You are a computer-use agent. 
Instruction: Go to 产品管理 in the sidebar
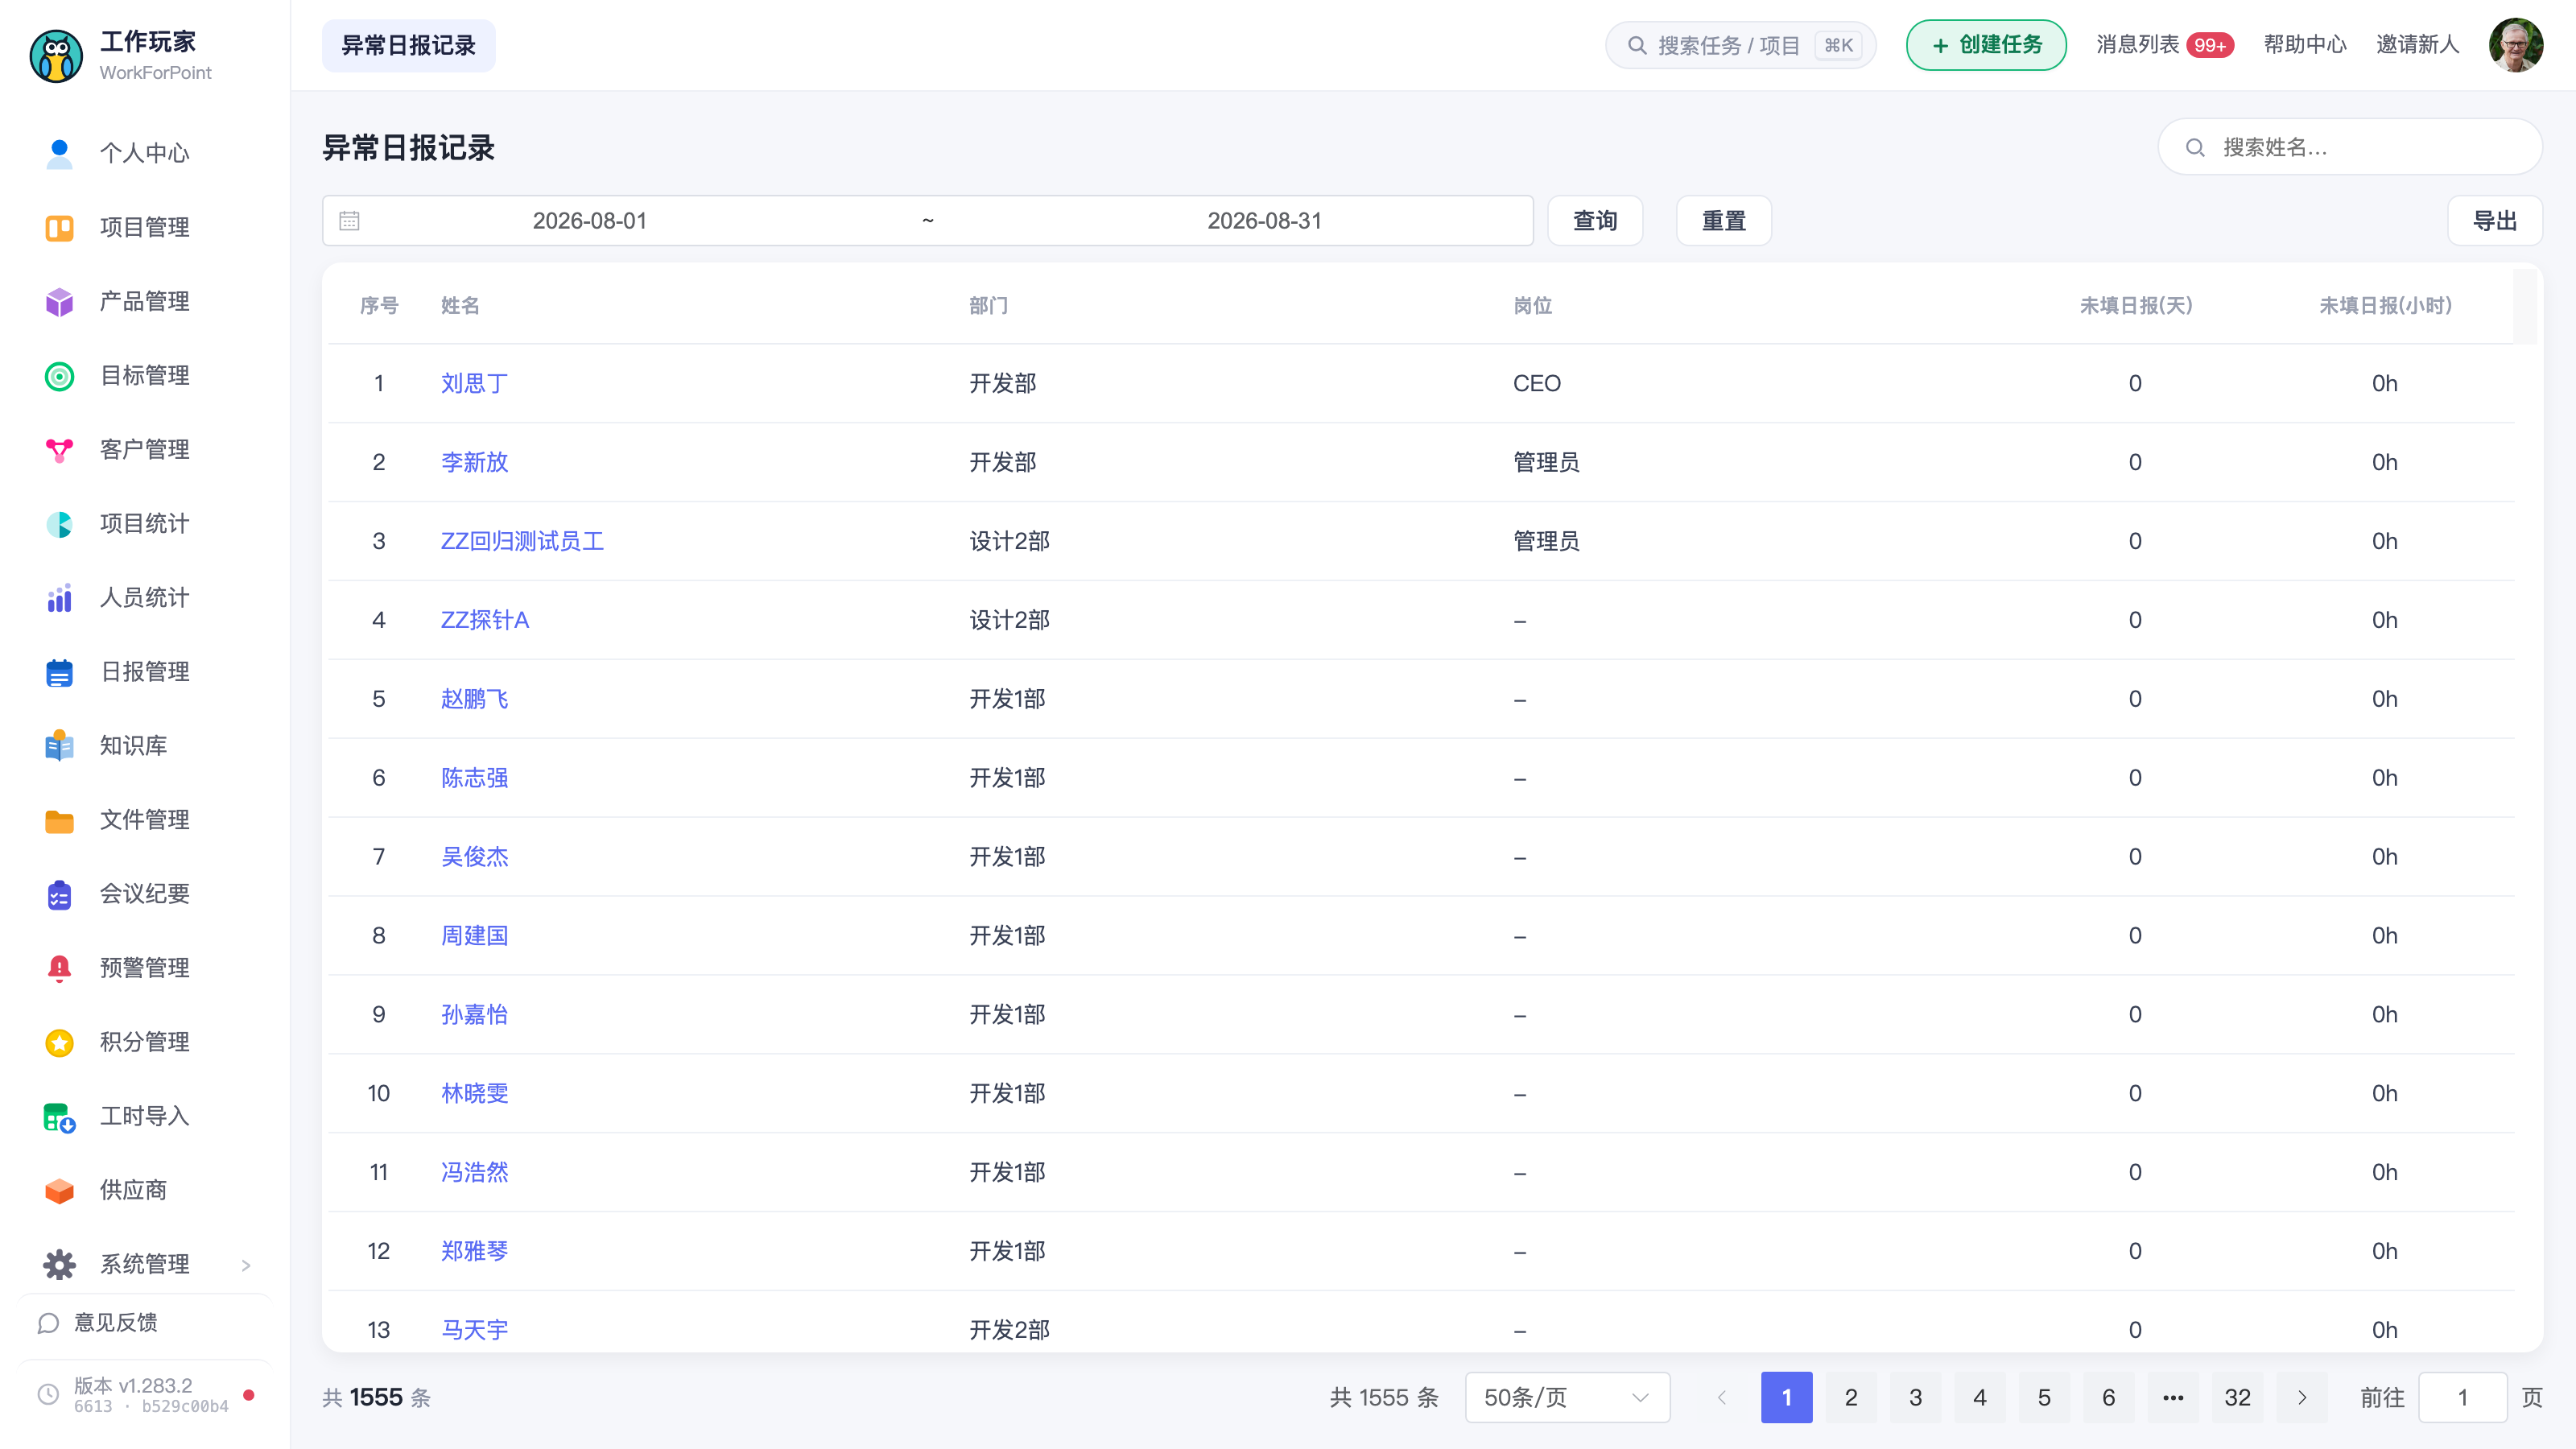point(144,301)
